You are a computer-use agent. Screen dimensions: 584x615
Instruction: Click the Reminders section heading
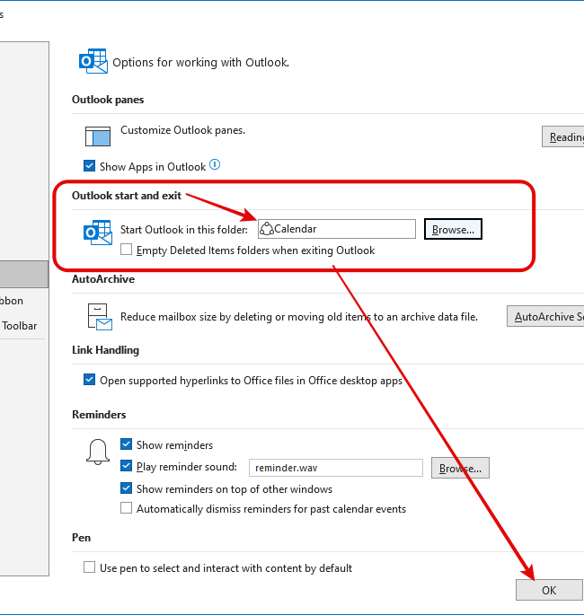(99, 415)
